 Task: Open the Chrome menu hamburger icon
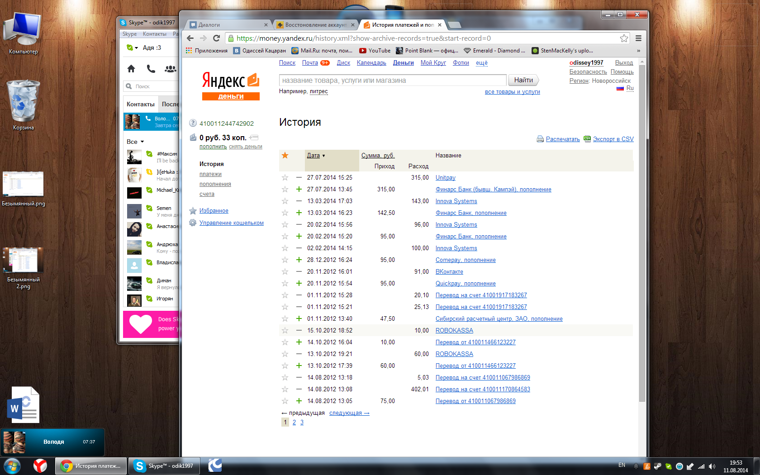tap(638, 38)
